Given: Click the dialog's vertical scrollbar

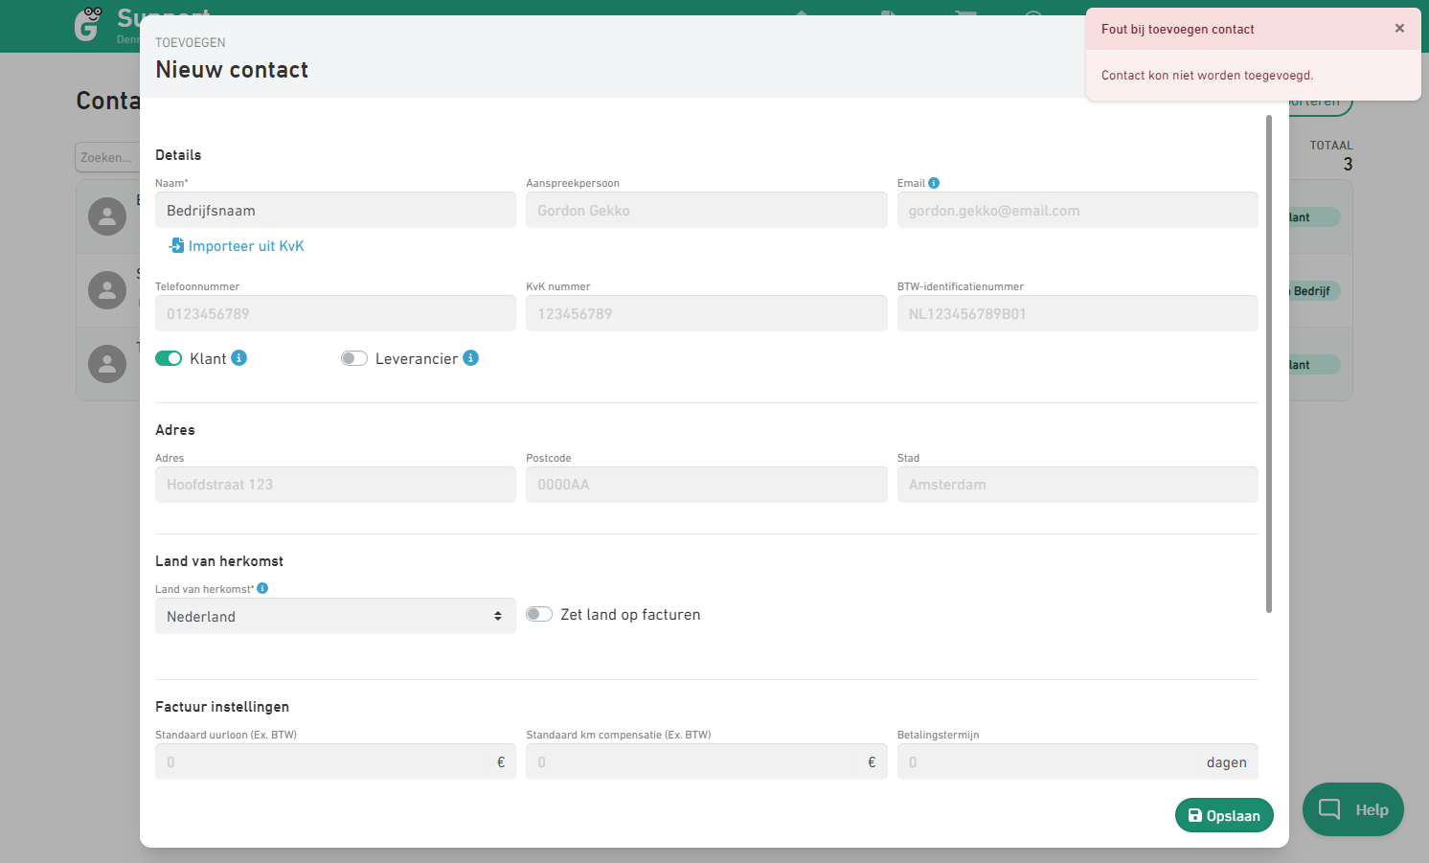Looking at the screenshot, I should click(1269, 364).
